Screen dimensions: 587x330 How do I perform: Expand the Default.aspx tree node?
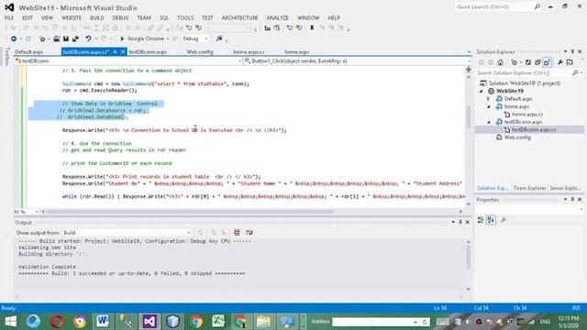489,99
